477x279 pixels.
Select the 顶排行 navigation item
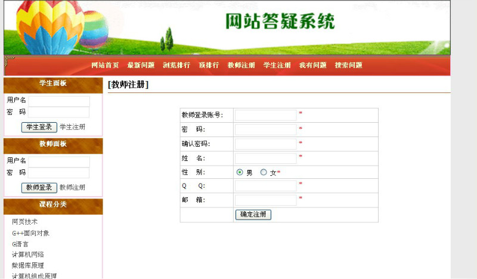coord(209,65)
